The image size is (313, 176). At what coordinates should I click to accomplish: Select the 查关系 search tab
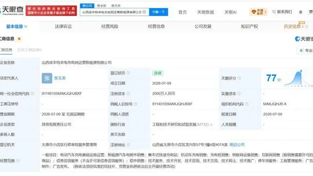[116, 6]
